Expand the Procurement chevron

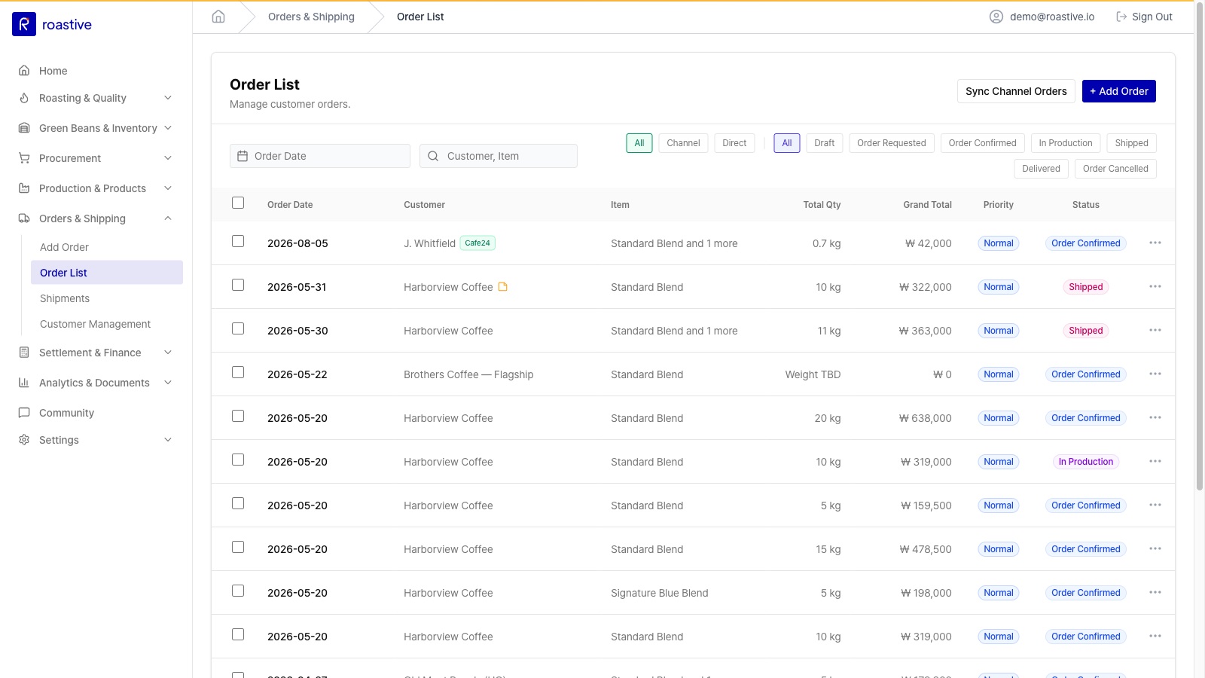coord(168,158)
